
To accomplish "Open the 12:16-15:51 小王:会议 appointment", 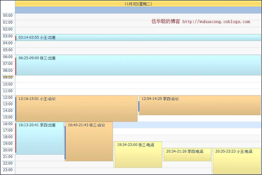I will pyautogui.click(x=76, y=109).
